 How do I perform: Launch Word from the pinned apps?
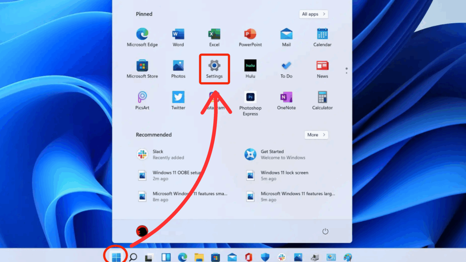(178, 36)
